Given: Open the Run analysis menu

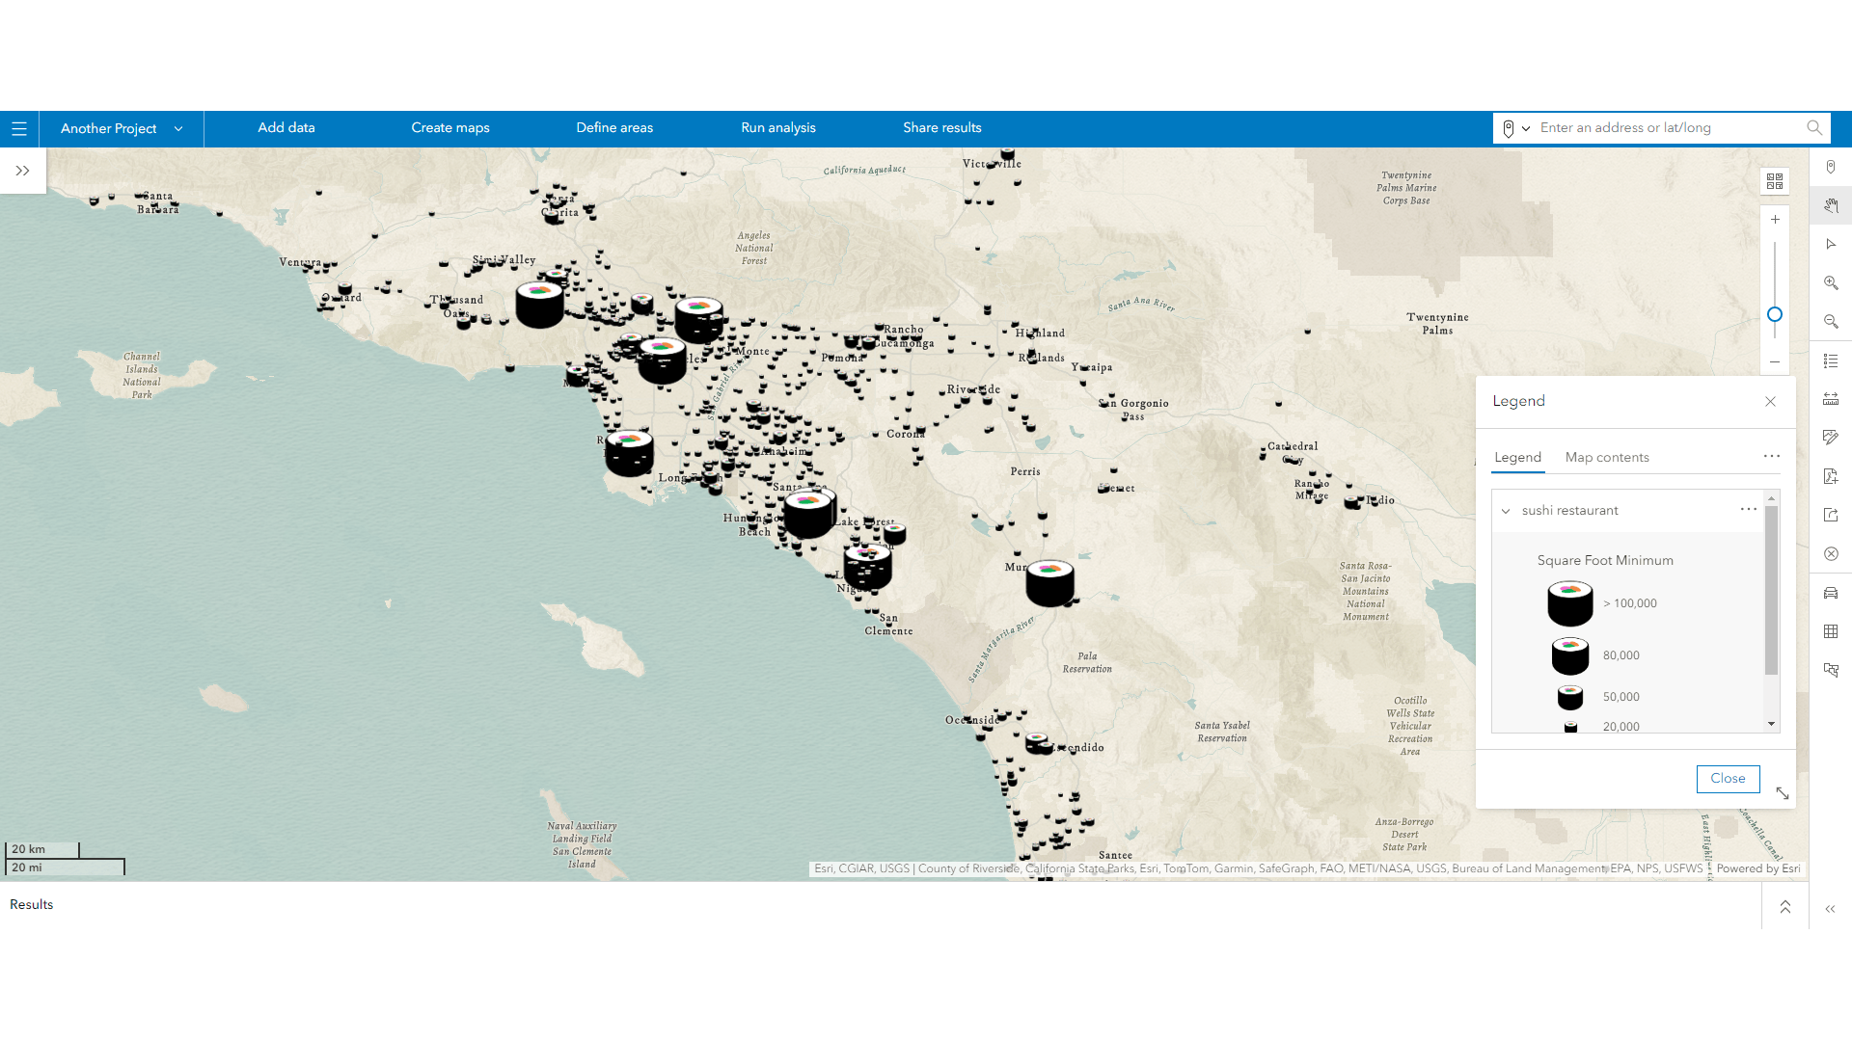Looking at the screenshot, I should click(x=777, y=127).
